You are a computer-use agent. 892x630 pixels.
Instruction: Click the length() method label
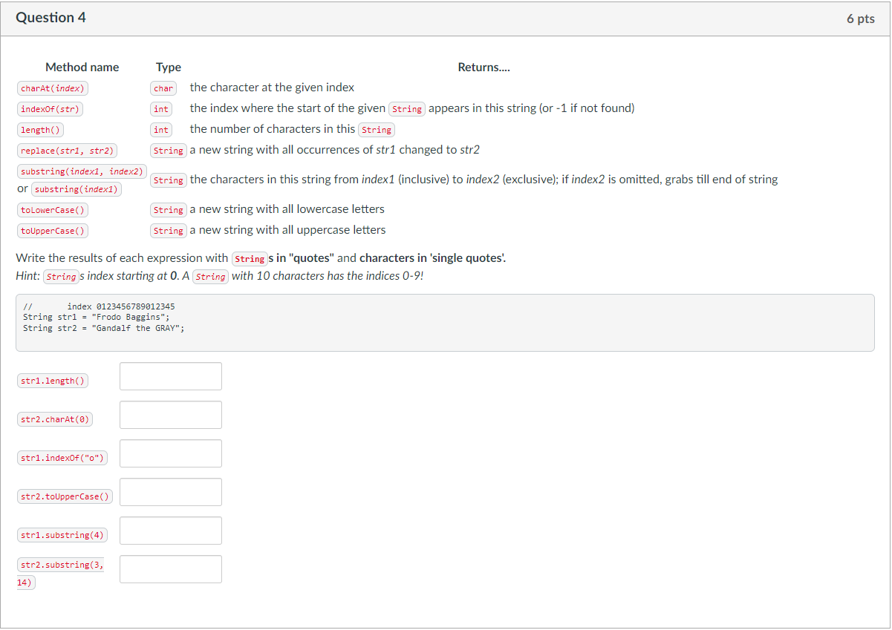point(40,129)
